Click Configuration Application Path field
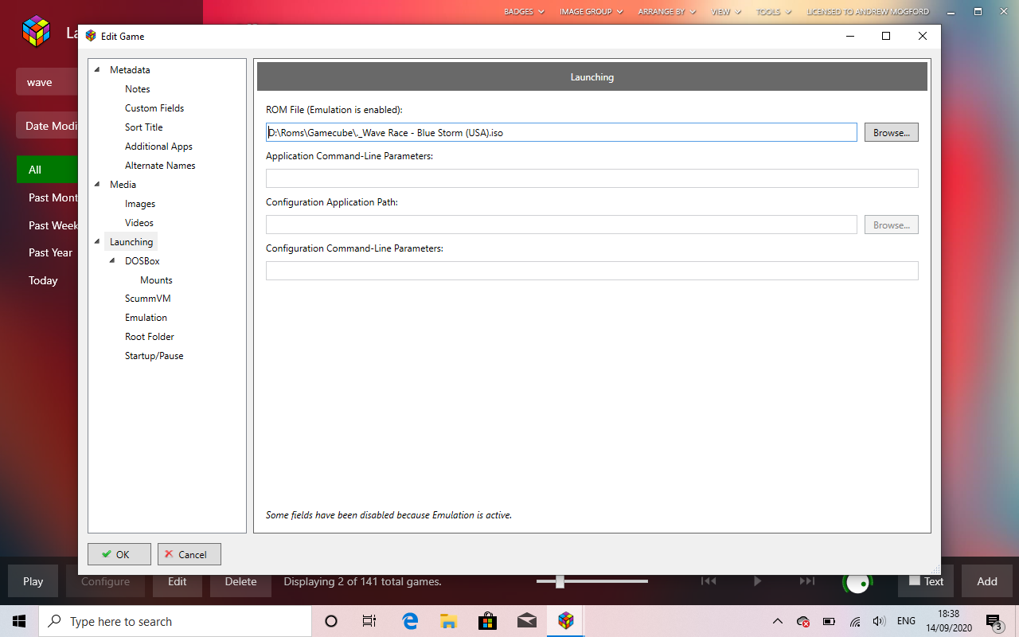Image resolution: width=1019 pixels, height=637 pixels. (x=561, y=225)
